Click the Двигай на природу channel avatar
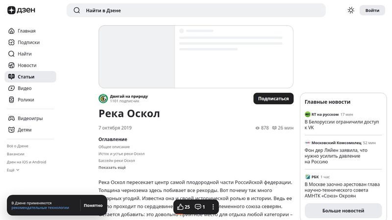This screenshot has height=220, width=392. (x=103, y=98)
